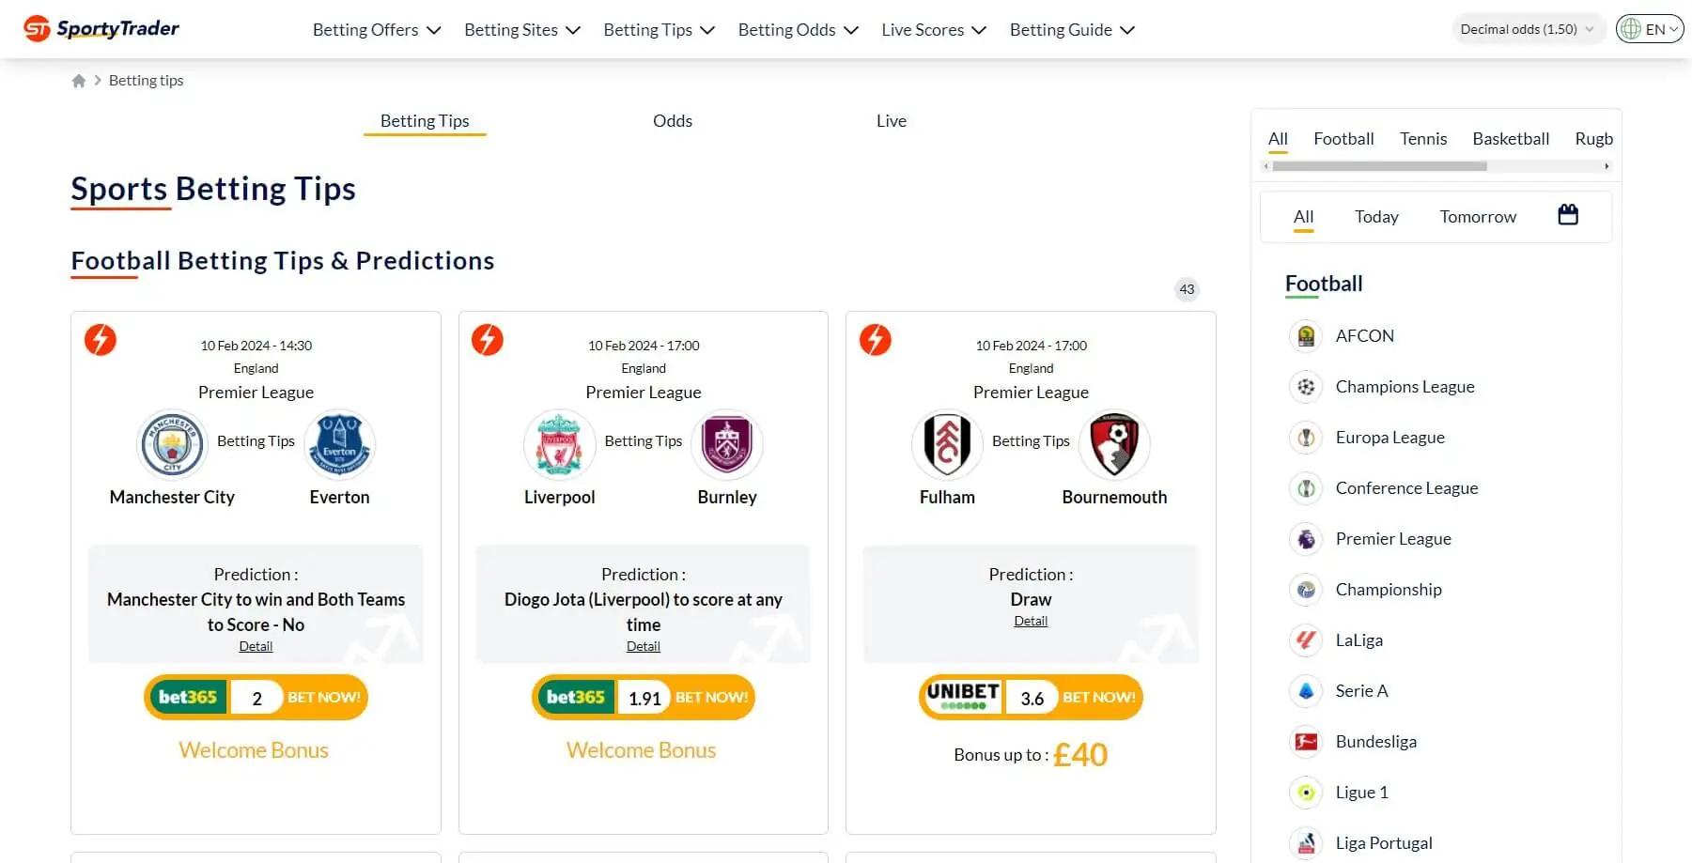Click the home icon in the breadcrumb

point(79,80)
